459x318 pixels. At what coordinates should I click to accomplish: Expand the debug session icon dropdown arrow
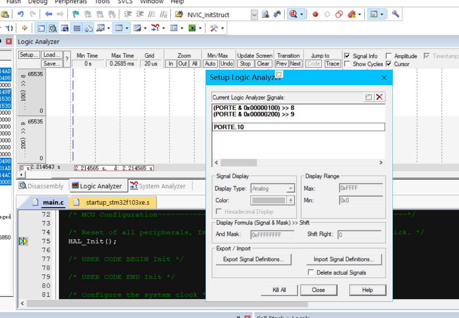click(x=301, y=14)
